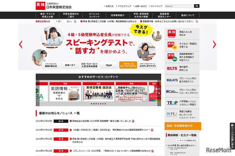Go back a slide using left carousel arrow
235x156 pixels.
21,45
